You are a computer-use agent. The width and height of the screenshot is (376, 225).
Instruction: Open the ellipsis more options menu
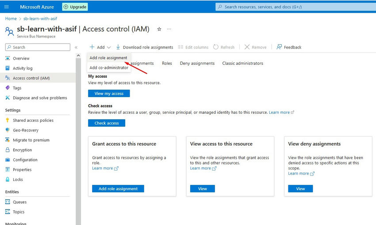(169, 29)
